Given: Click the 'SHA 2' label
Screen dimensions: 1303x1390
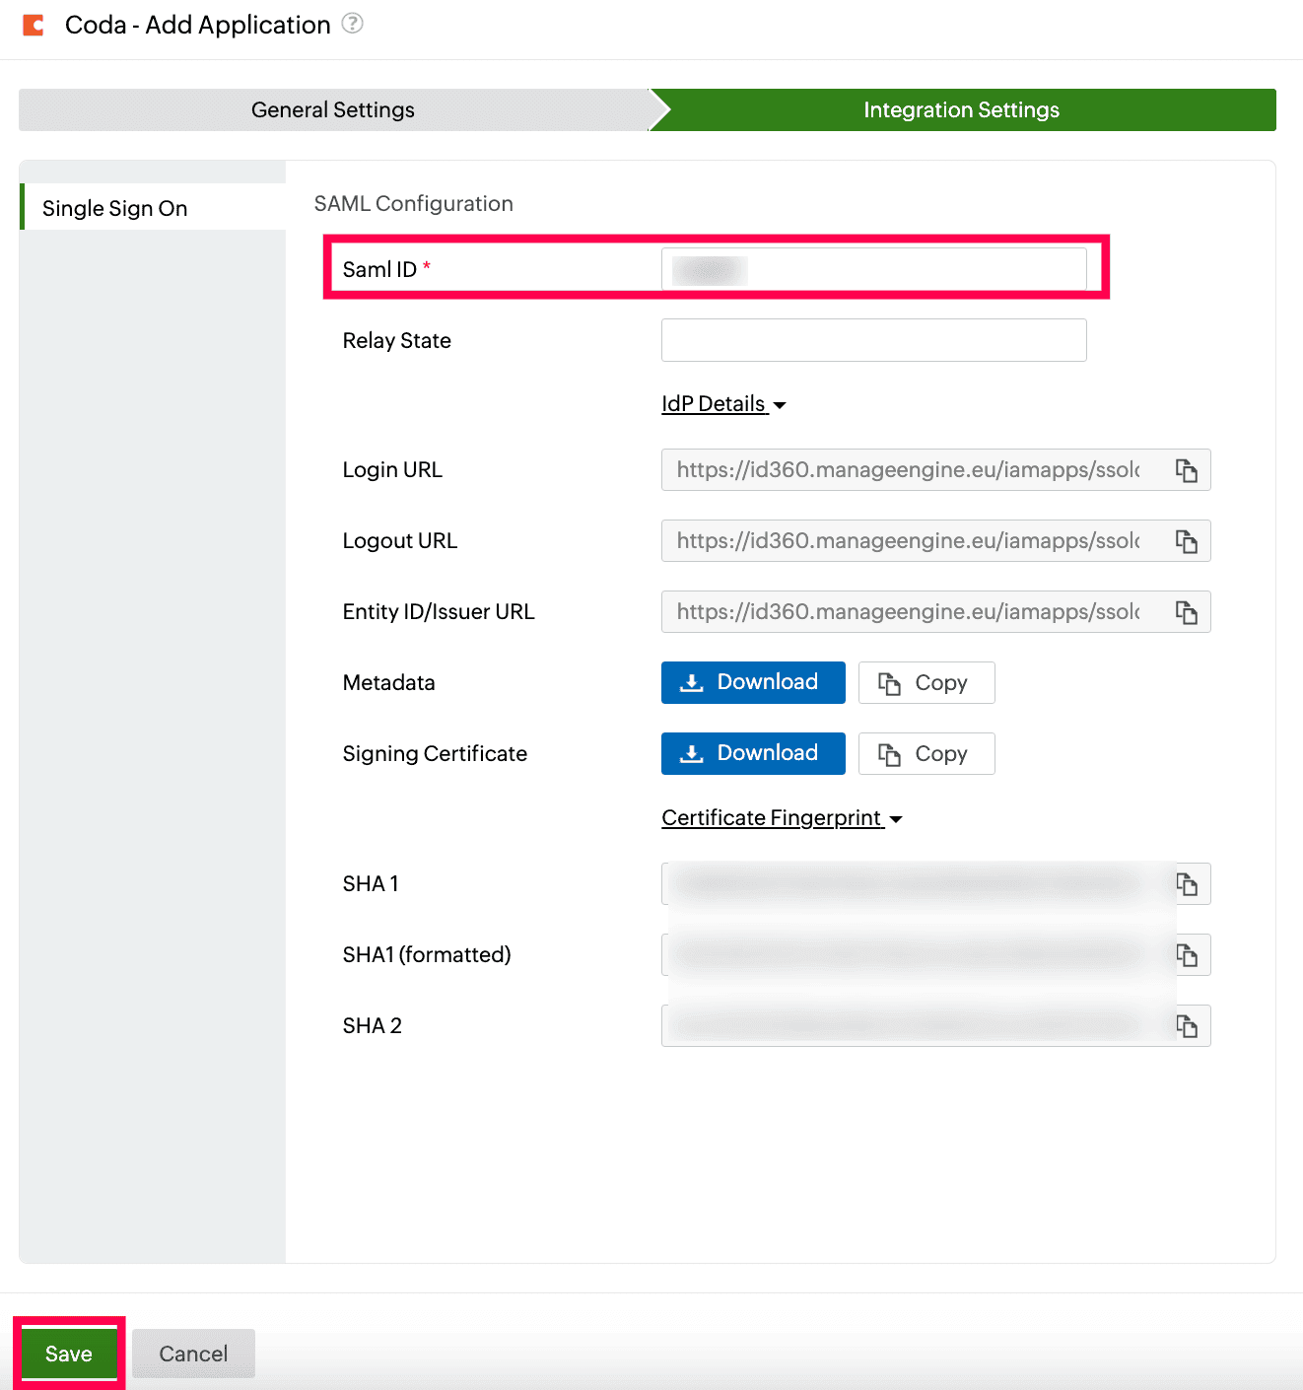Looking at the screenshot, I should click(x=373, y=1025).
